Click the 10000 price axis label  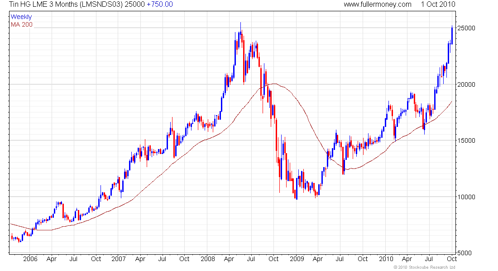466,197
